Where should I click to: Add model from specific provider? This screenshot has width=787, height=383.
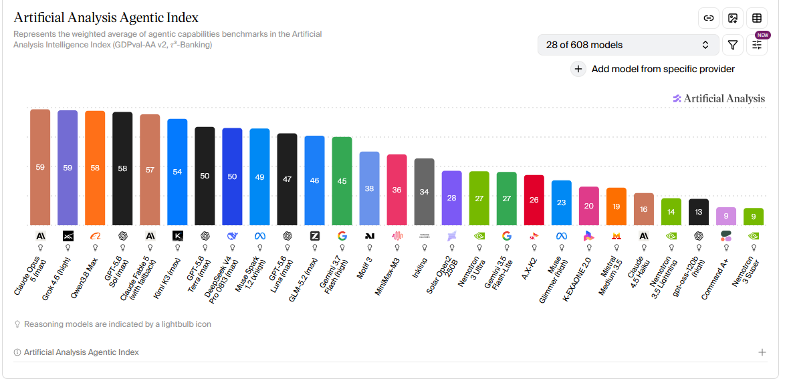tap(653, 69)
